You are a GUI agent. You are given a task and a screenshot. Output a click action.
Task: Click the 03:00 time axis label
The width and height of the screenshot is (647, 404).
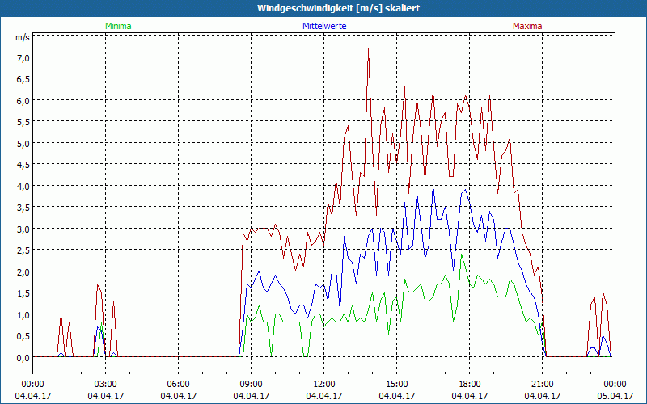pos(106,385)
